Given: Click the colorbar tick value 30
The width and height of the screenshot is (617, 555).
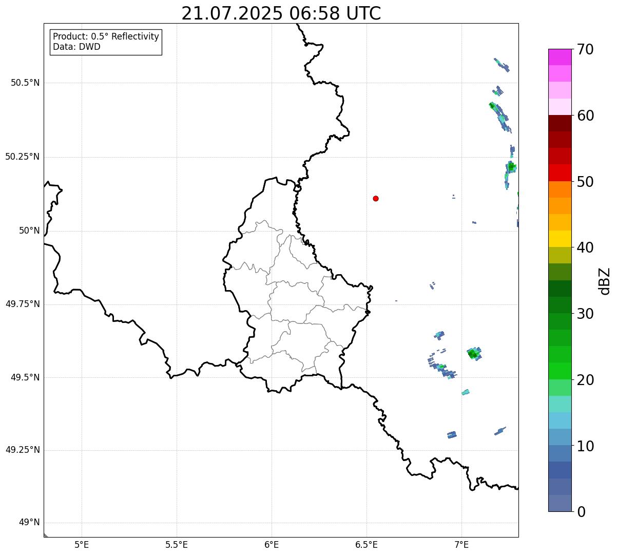Looking at the screenshot, I should [x=585, y=314].
